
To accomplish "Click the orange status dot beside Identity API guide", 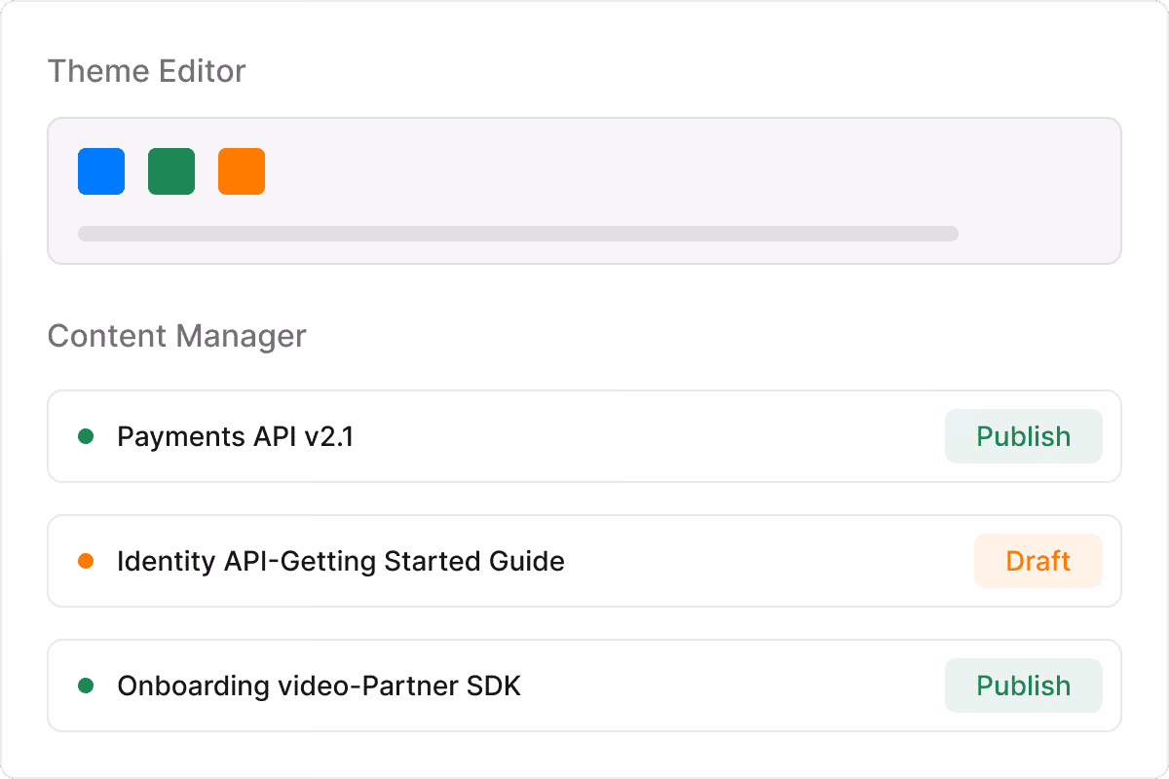I will (x=86, y=561).
